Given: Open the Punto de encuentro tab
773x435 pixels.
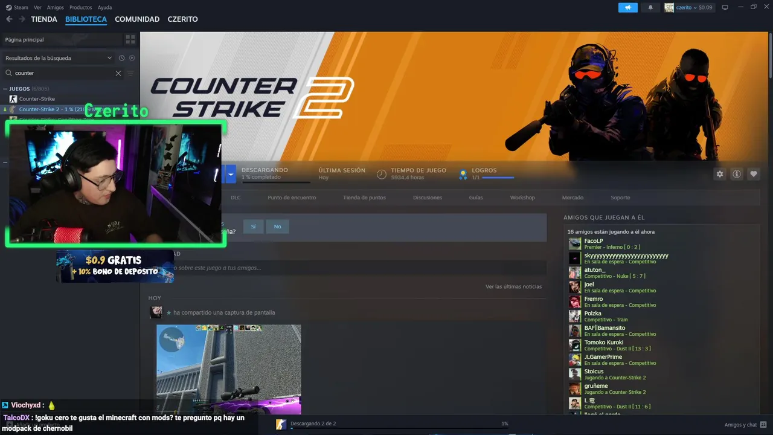Looking at the screenshot, I should click(292, 198).
